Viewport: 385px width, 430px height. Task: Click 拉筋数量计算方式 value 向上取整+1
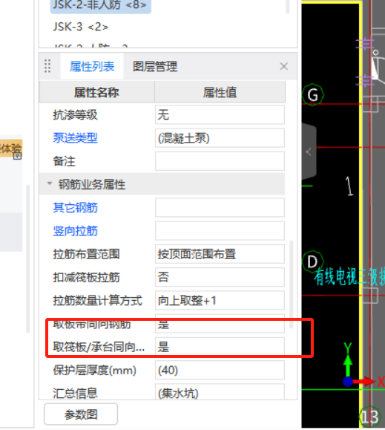[x=220, y=301]
